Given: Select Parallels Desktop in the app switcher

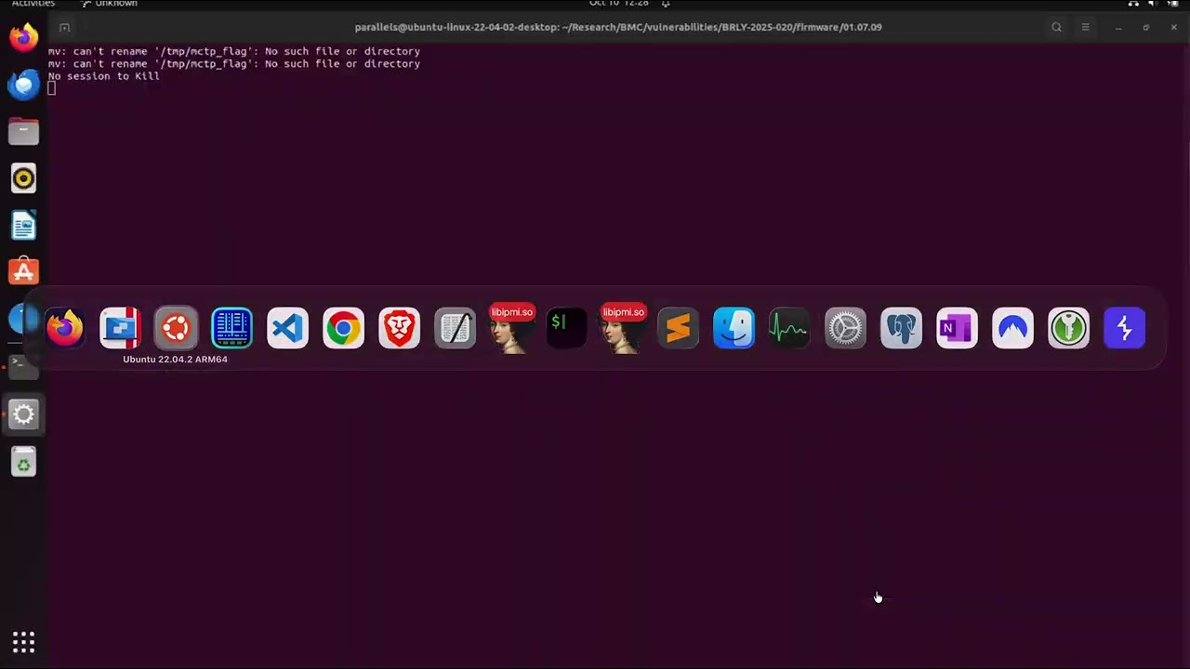Looking at the screenshot, I should (x=120, y=328).
